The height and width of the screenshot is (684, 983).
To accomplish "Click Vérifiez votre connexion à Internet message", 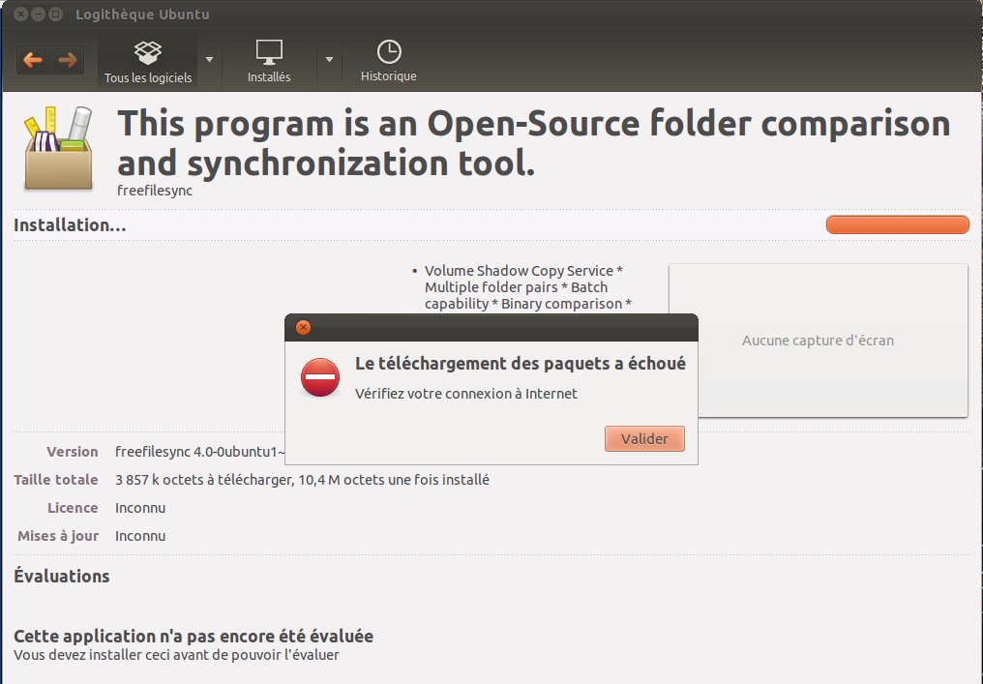I will 465,394.
